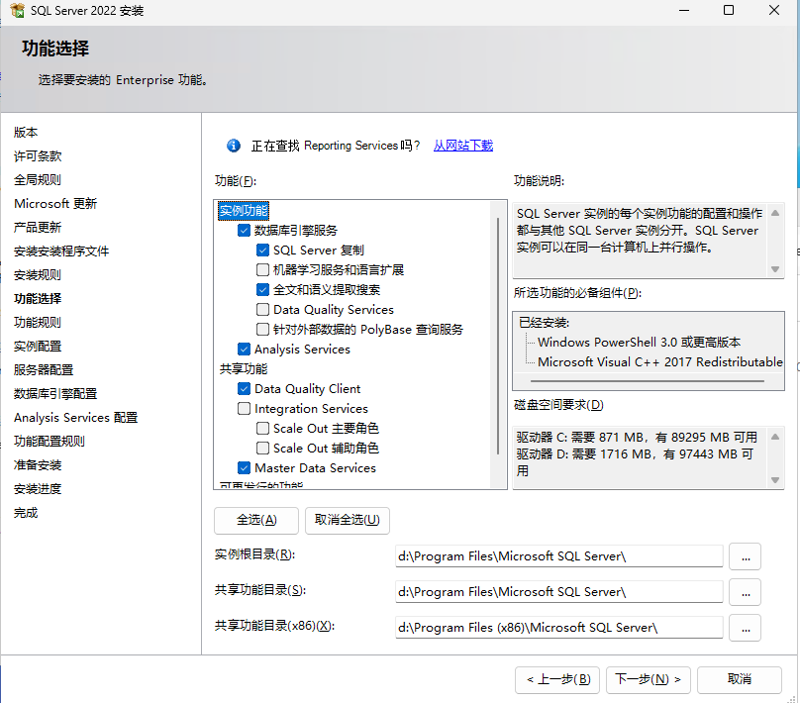The height and width of the screenshot is (703, 800).
Task: Uncheck the Analysis Services feature
Action: point(244,349)
